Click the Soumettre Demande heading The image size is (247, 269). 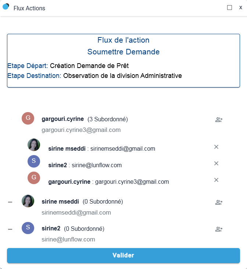click(x=124, y=52)
